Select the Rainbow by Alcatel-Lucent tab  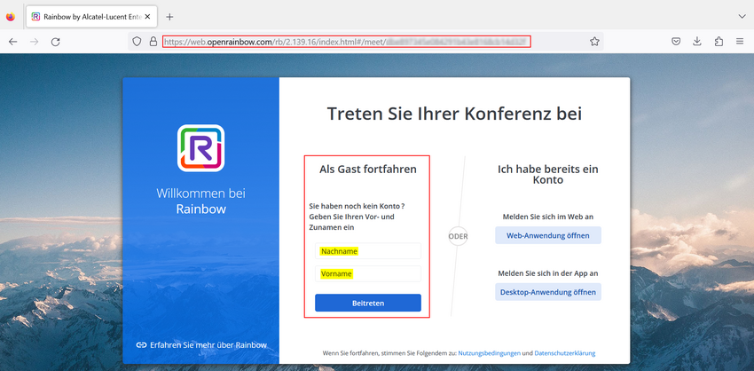coord(90,17)
